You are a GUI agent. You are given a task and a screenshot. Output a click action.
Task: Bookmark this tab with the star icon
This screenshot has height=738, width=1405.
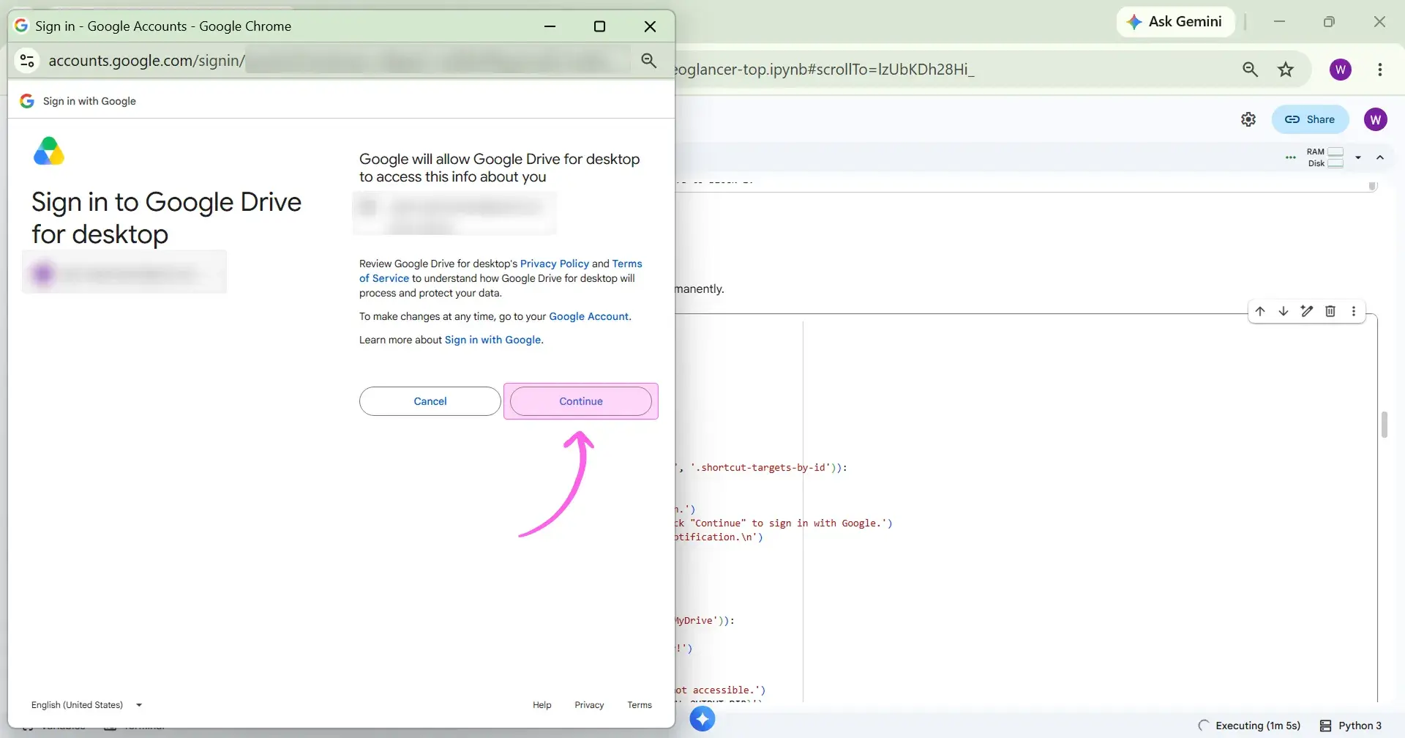[x=1286, y=70]
